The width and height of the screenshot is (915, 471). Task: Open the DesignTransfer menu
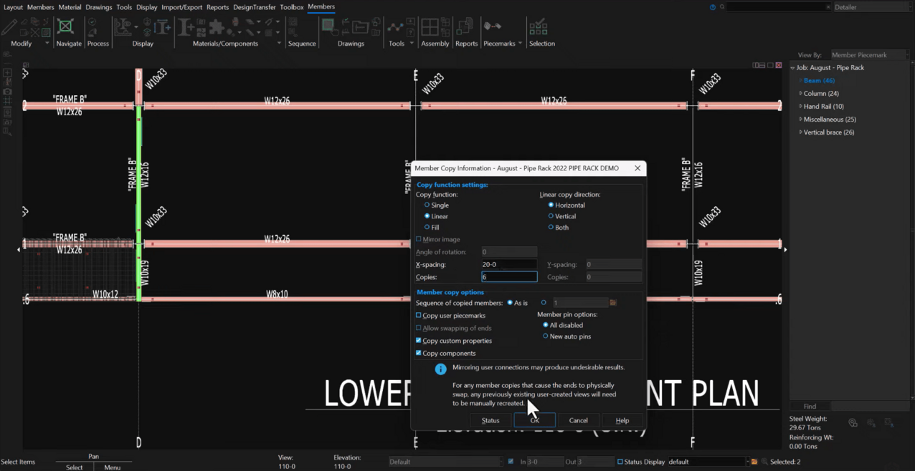pos(254,7)
